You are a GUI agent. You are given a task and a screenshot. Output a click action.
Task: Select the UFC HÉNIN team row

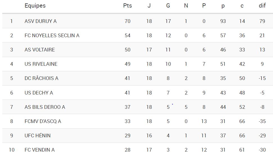click(37, 135)
